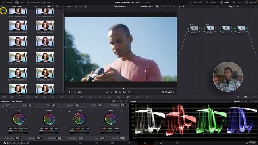Open the Scopes palette icon
258x145 pixels.
coord(246,97)
